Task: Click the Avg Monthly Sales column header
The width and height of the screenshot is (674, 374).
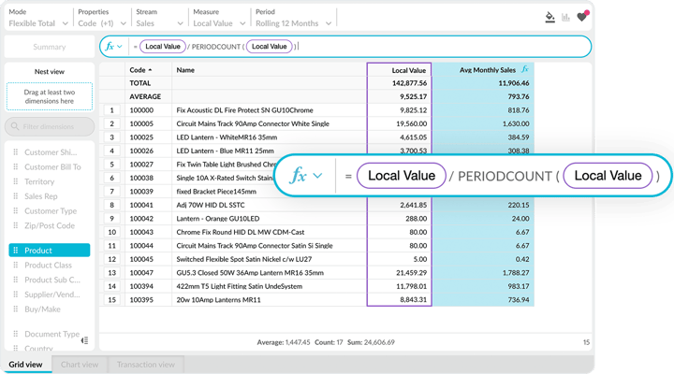Action: 483,70
